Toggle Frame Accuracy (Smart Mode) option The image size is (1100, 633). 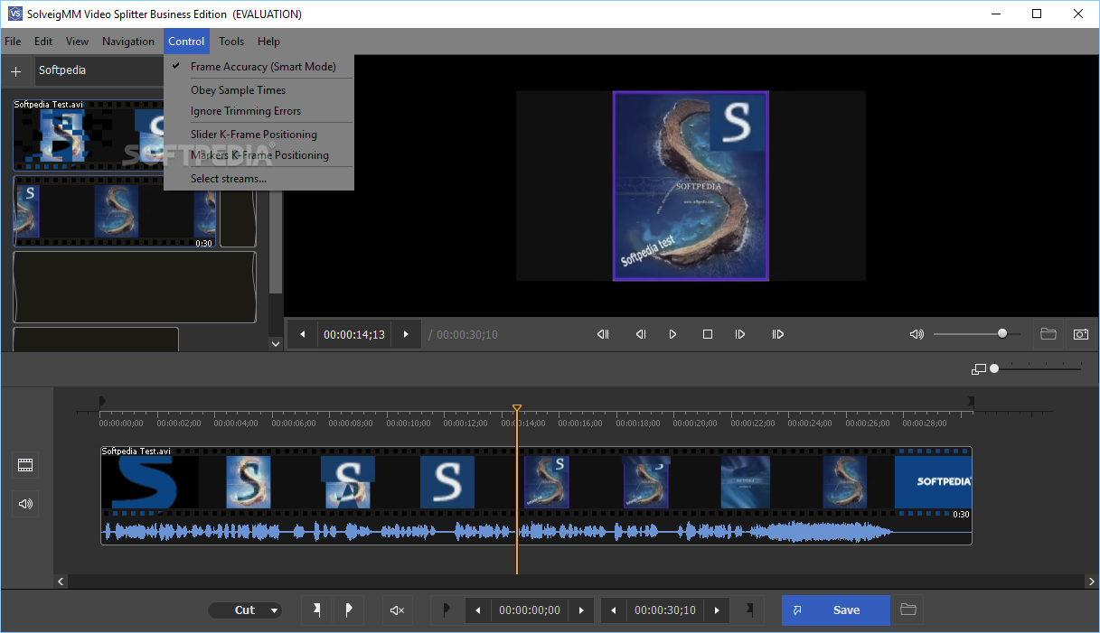[259, 67]
